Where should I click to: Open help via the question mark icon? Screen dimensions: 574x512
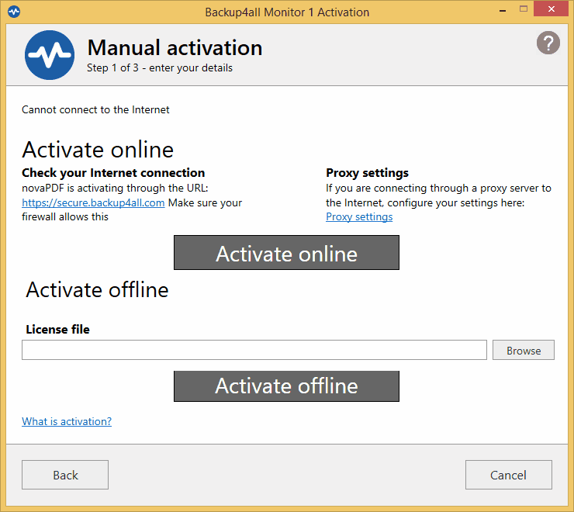[548, 43]
